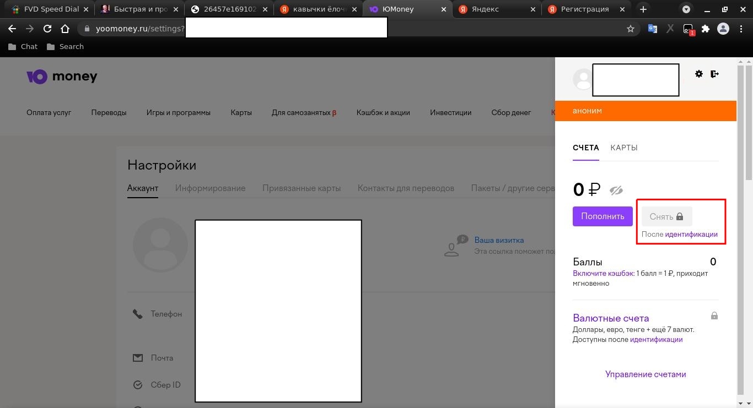
Task: Click the Пополнить button
Action: coord(602,216)
